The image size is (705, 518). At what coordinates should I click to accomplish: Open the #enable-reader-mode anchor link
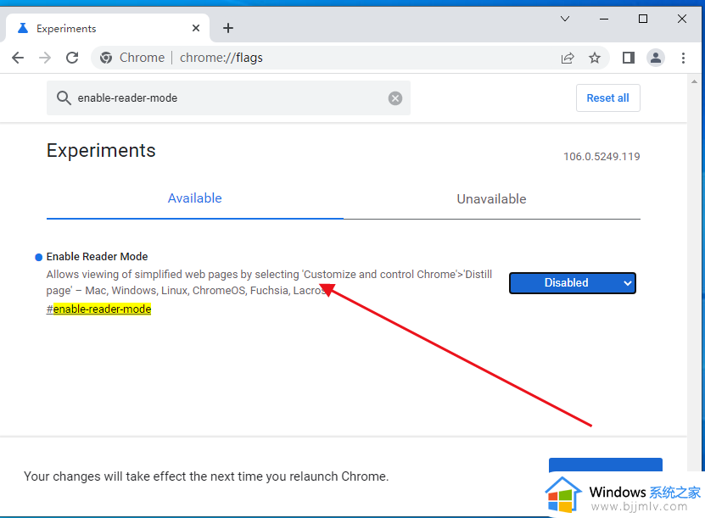[98, 309]
